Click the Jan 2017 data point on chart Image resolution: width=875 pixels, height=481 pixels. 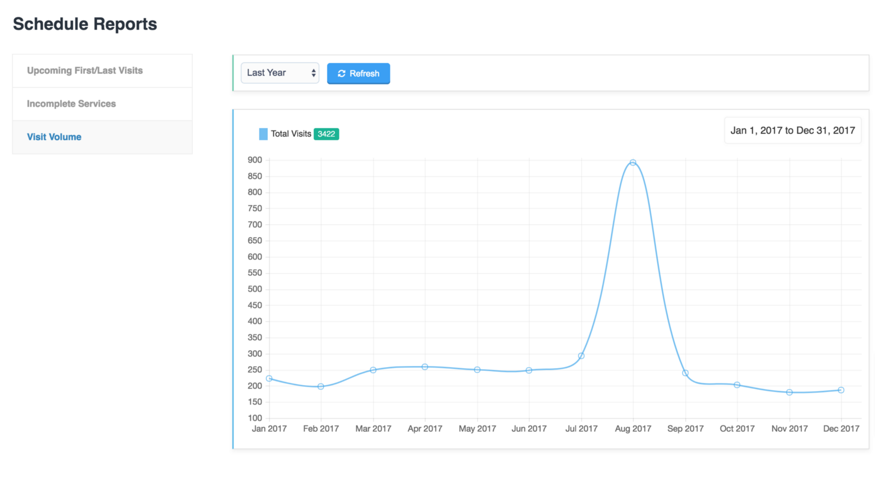[269, 378]
